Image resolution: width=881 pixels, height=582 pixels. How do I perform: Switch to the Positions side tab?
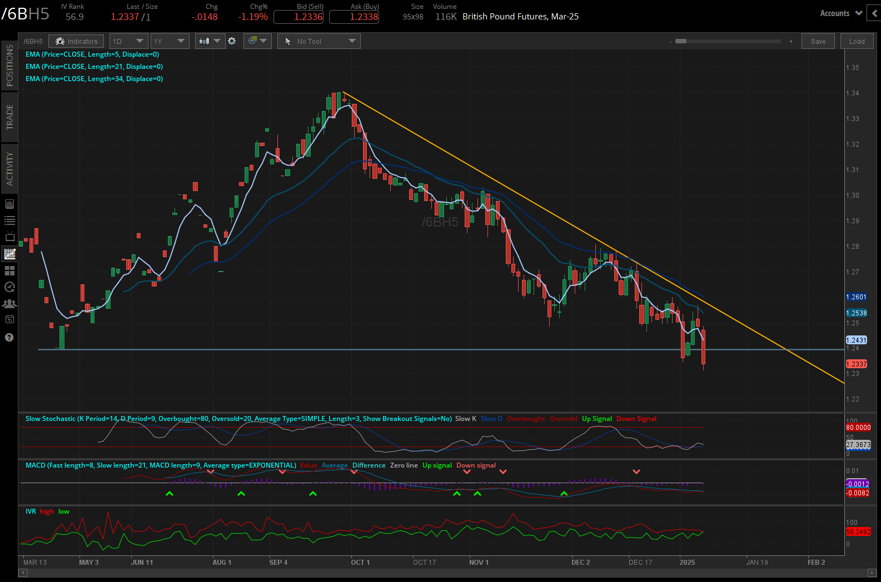(9, 66)
